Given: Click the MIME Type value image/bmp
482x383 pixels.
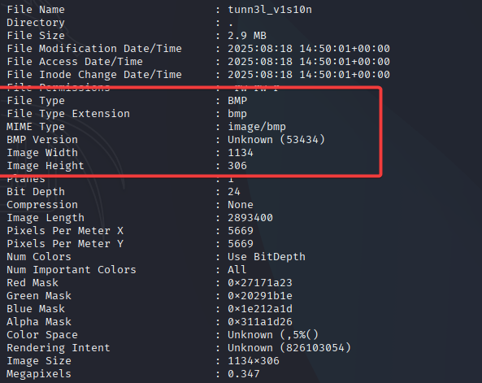Looking at the screenshot, I should (257, 127).
